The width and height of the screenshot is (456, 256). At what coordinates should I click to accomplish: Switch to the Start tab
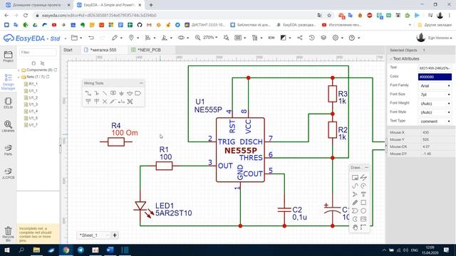pos(68,50)
